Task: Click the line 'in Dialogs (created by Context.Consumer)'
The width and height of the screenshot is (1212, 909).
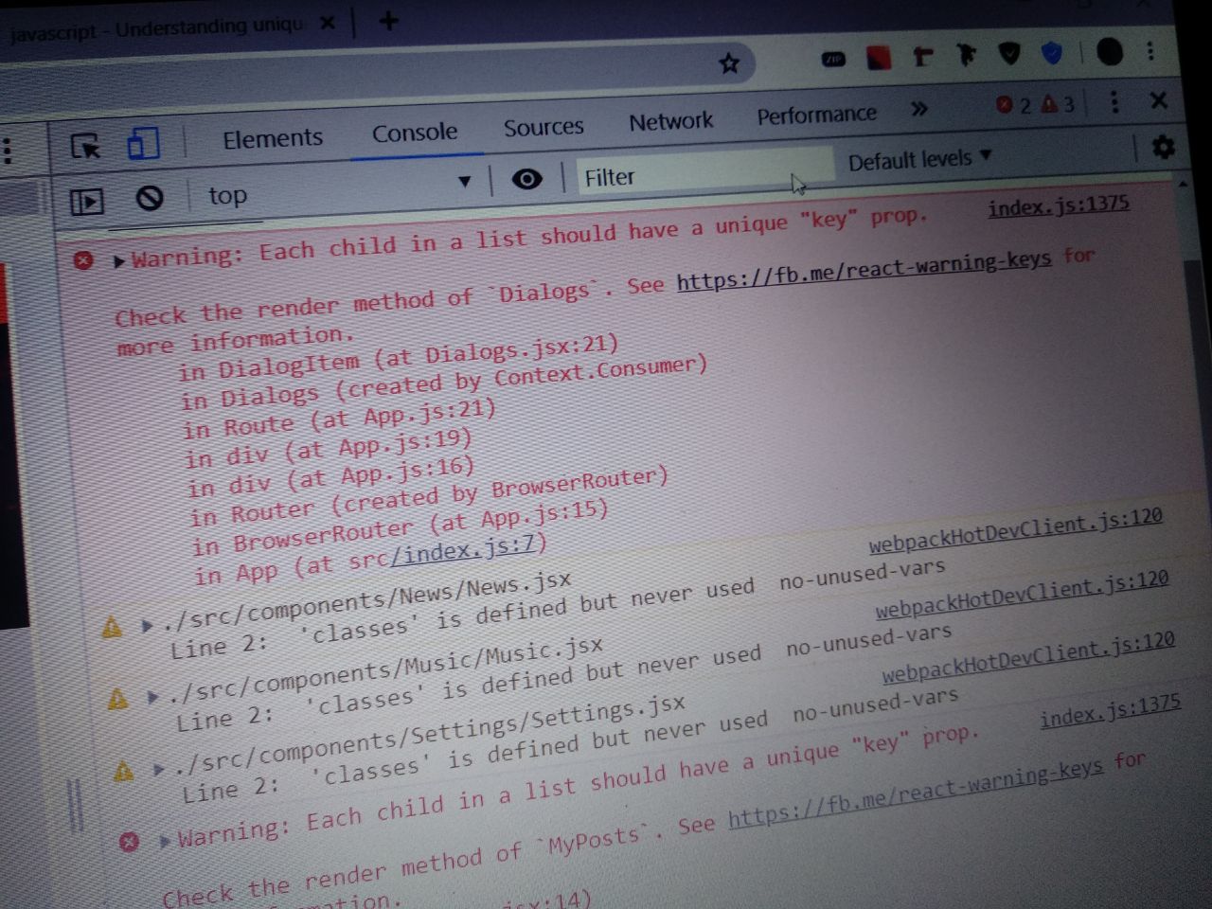Action: coord(444,381)
